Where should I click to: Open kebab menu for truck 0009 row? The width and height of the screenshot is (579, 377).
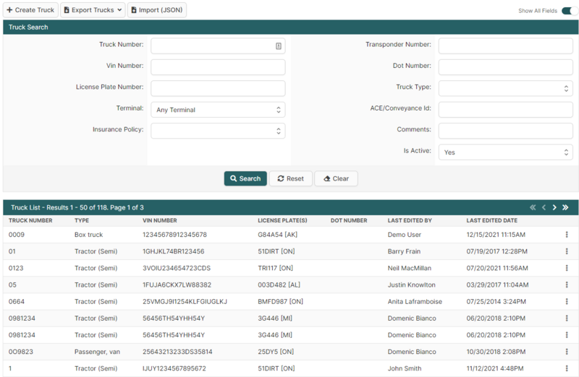click(567, 235)
